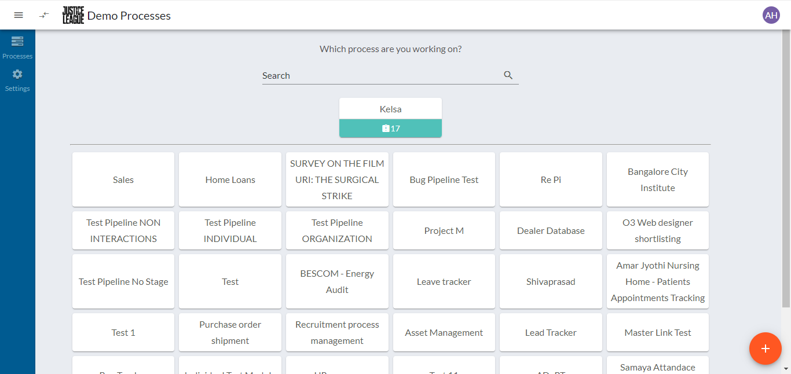Click the Justice League logo
791x374 pixels.
73,15
